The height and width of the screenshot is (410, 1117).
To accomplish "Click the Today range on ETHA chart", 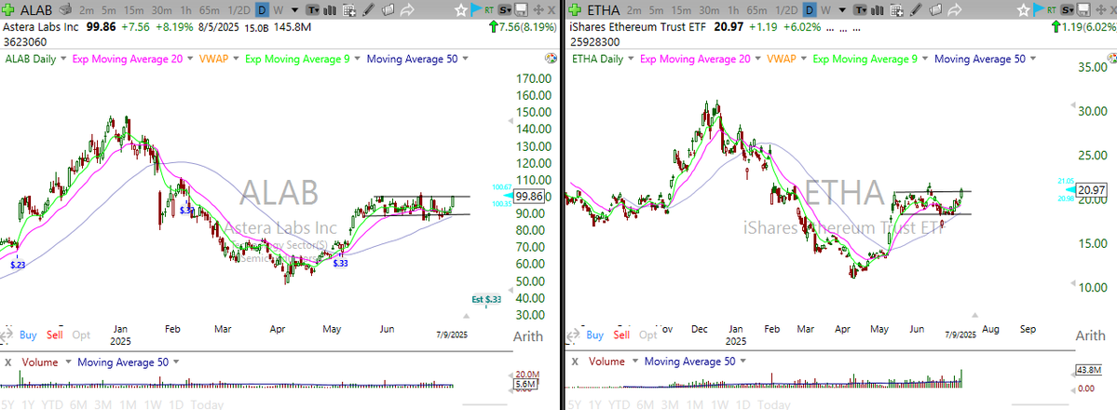I will 774,404.
